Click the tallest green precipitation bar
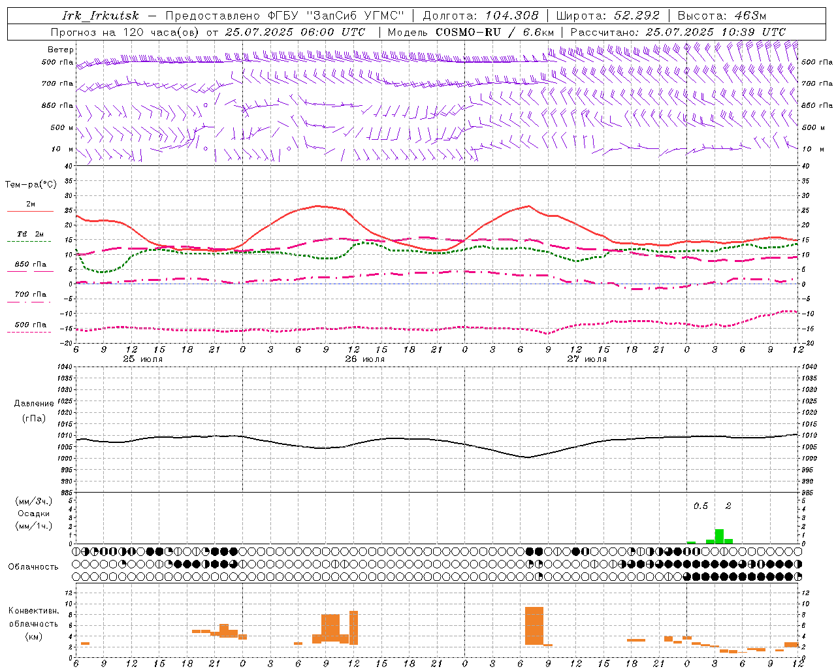The image size is (836, 669). coord(719,536)
